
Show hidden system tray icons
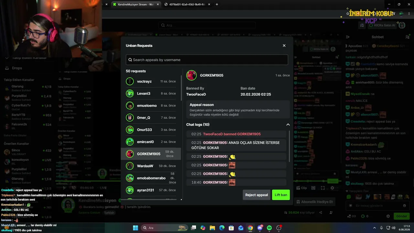tap(375, 228)
